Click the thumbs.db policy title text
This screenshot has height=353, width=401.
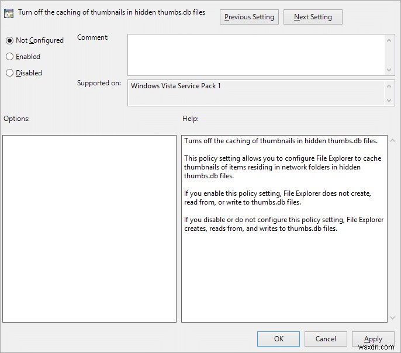[112, 12]
